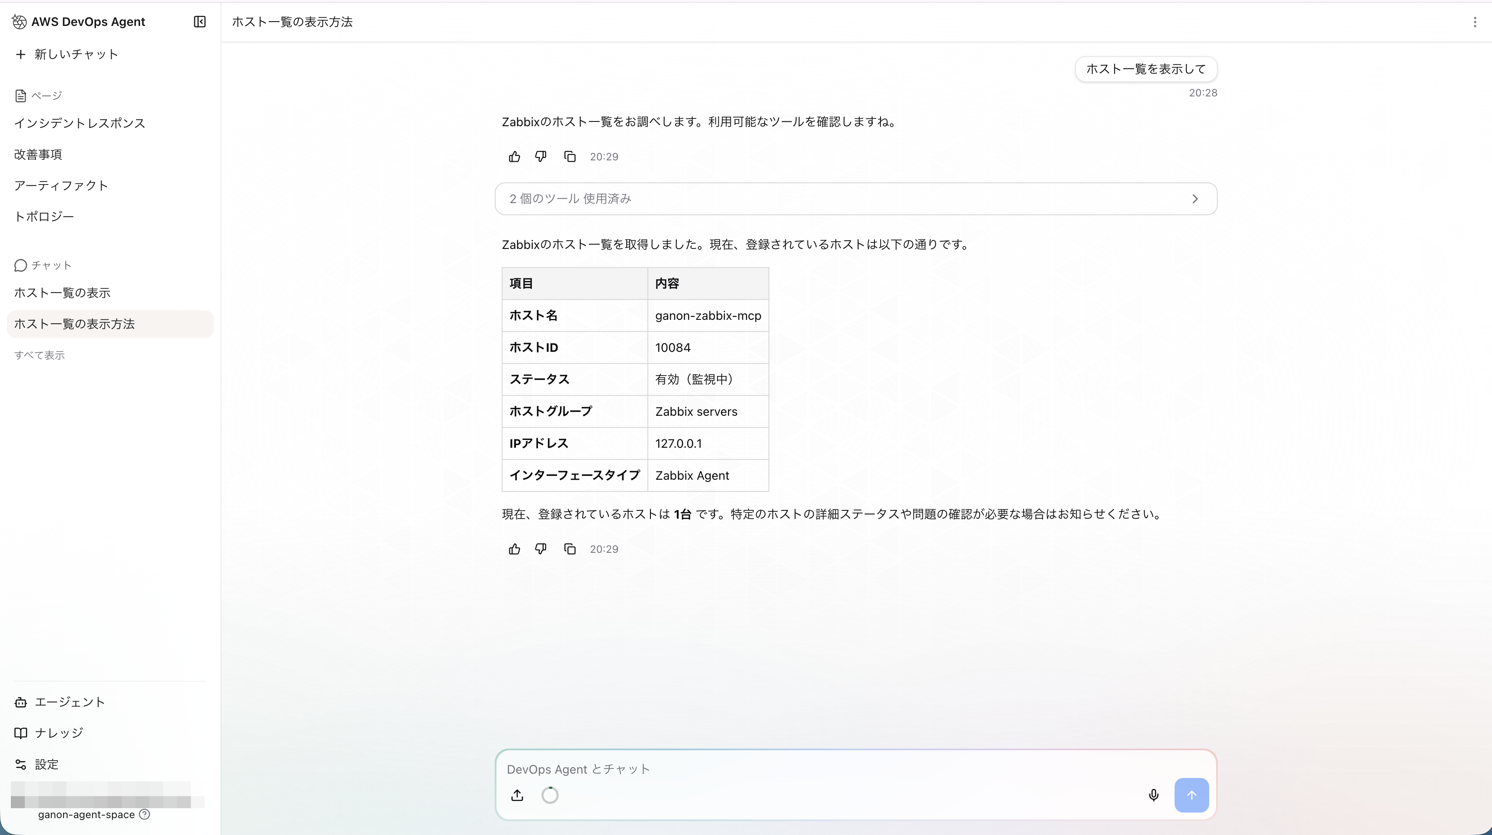The image size is (1492, 835).
Task: Thumbs down the host list reply
Action: [x=541, y=549]
